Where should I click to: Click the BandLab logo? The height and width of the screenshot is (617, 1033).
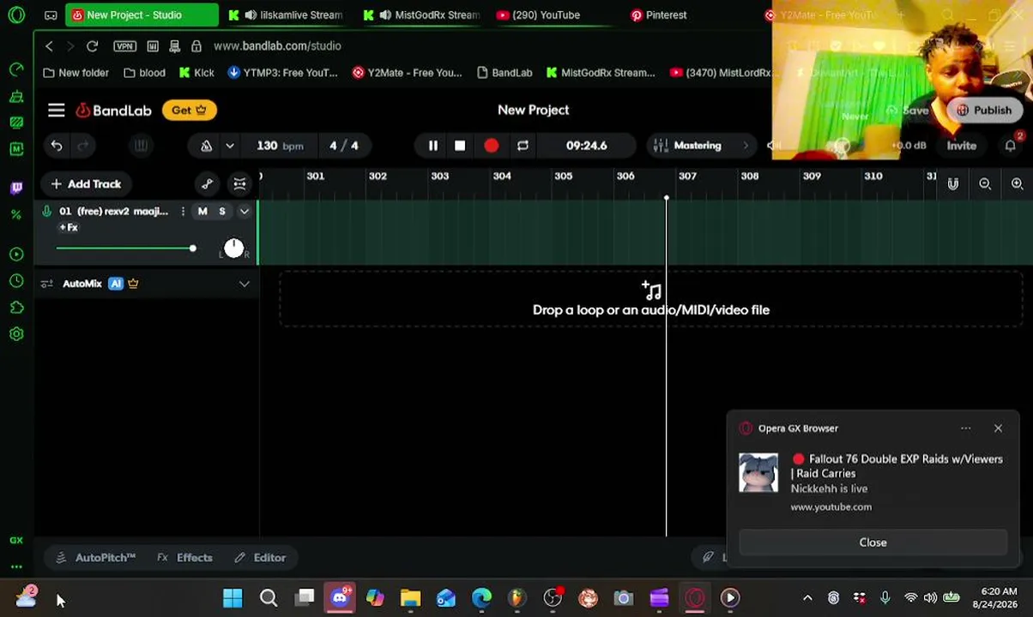point(113,110)
